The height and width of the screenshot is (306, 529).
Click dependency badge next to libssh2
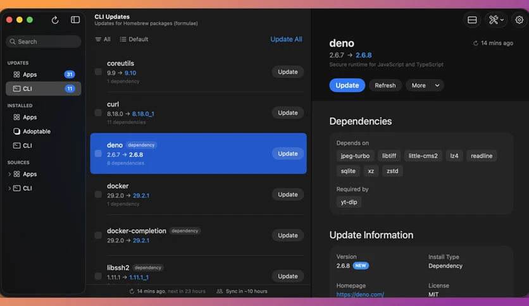pos(148,267)
